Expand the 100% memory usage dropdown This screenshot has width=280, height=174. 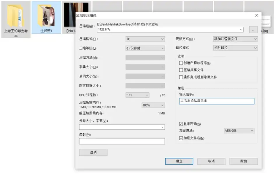click(153, 105)
